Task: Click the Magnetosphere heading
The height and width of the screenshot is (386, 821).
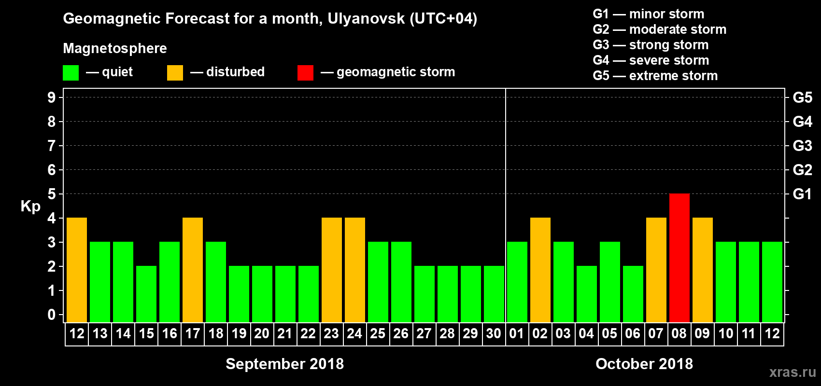Action: (115, 48)
